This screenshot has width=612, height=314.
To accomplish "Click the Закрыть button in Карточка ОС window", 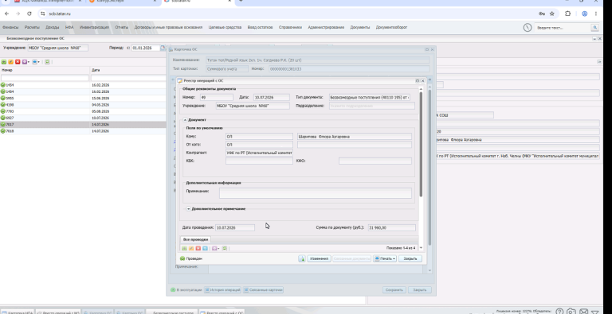I will pos(420,290).
